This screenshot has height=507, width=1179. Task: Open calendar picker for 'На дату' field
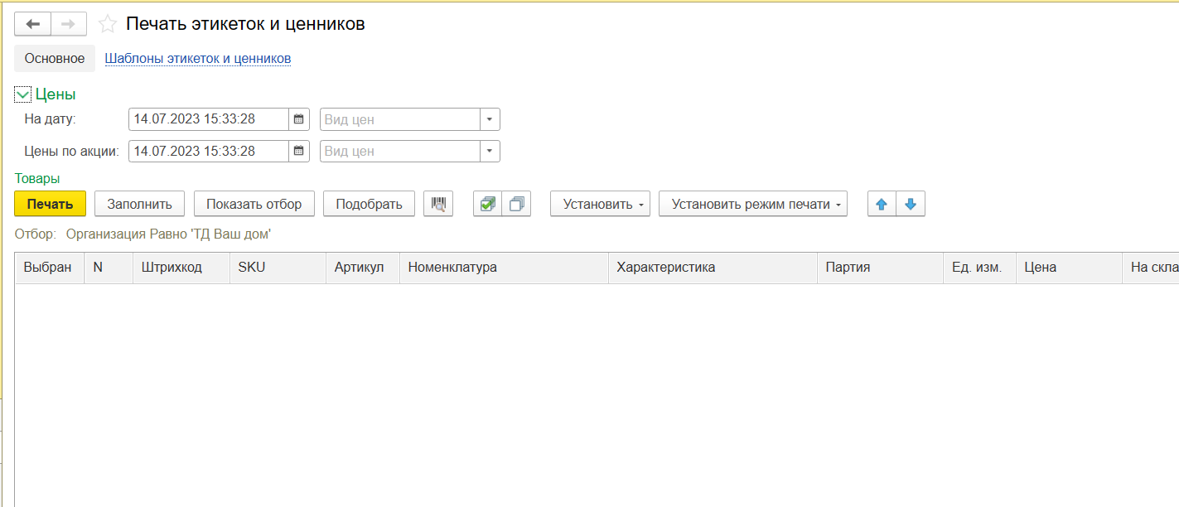coord(299,119)
